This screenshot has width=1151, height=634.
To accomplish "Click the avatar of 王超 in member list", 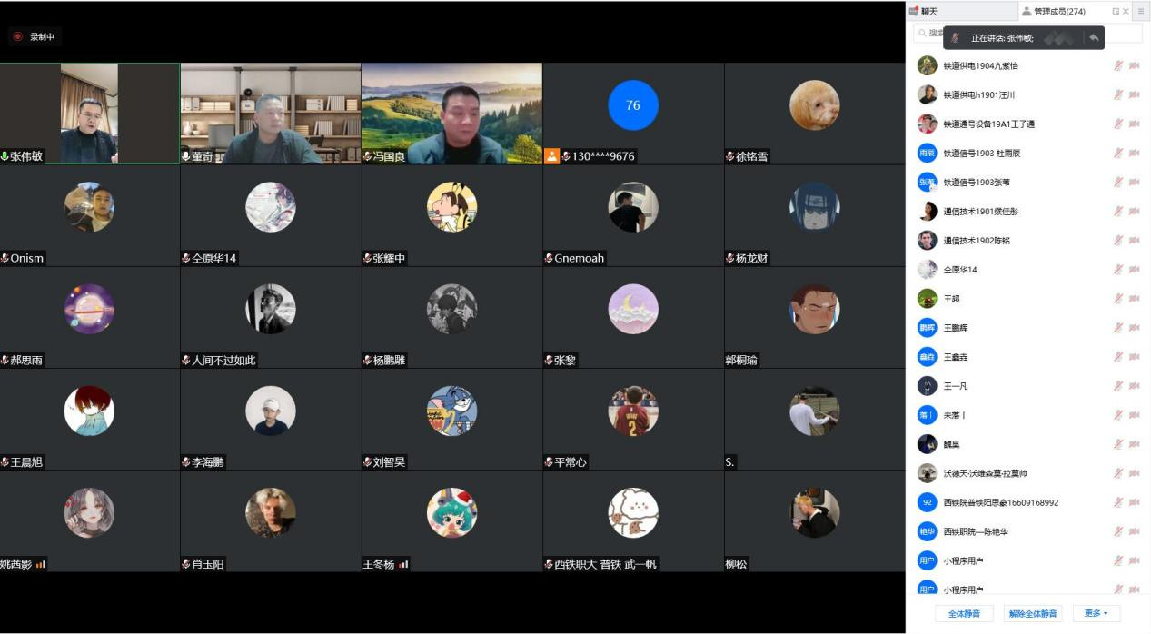I will (927, 299).
